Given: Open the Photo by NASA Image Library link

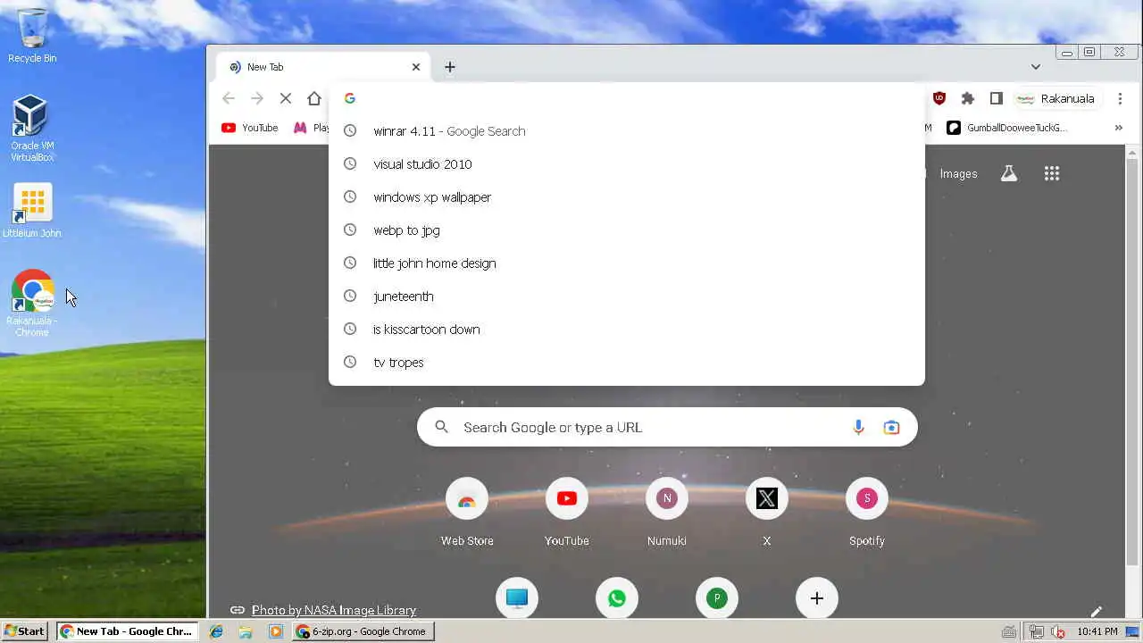Looking at the screenshot, I should (x=334, y=610).
